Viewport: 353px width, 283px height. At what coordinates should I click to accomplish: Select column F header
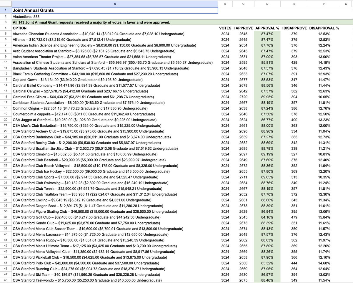tap(324, 4)
